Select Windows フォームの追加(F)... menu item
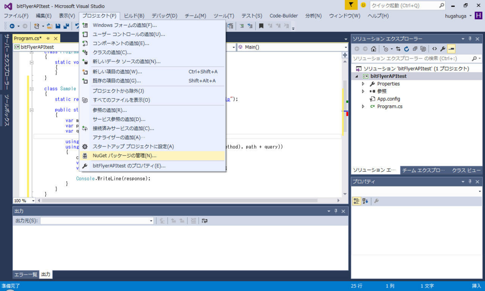 [152, 26]
